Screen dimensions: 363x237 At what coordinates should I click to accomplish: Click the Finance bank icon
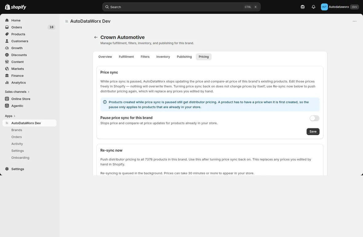[x=7, y=76]
